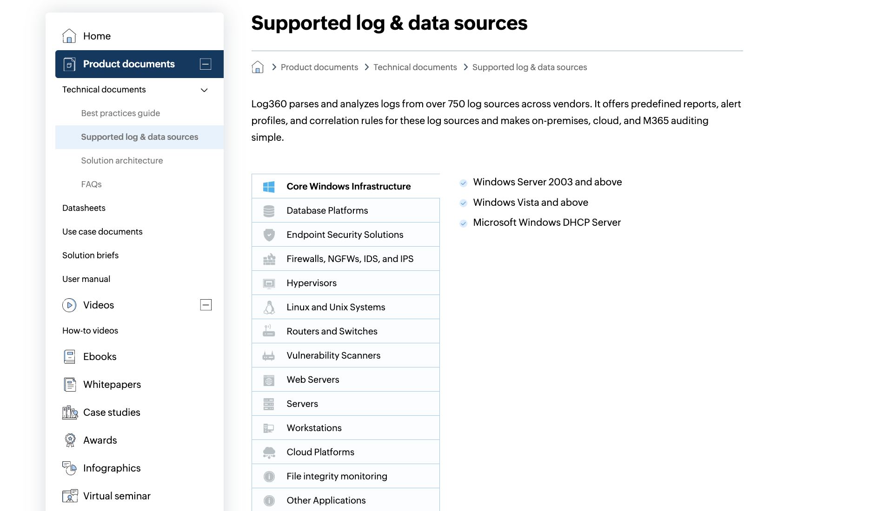Screen dimensions: 877x511
Task: Click the Other Applications info icon
Action: click(269, 501)
